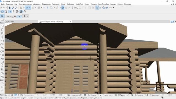Click the 3D cutting planes icon
Screen dimensions: 176x99
click(x=17, y=12)
